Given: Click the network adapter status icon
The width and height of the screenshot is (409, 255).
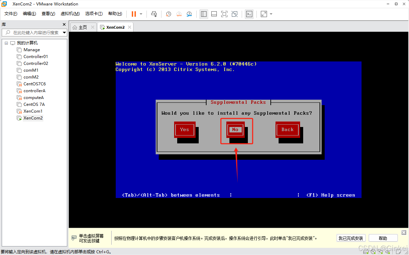Looking at the screenshot, I should [x=380, y=252].
